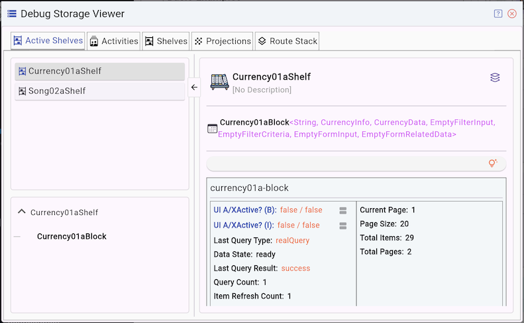
Task: Click the lightbulb icon in the search bar
Action: 492,163
